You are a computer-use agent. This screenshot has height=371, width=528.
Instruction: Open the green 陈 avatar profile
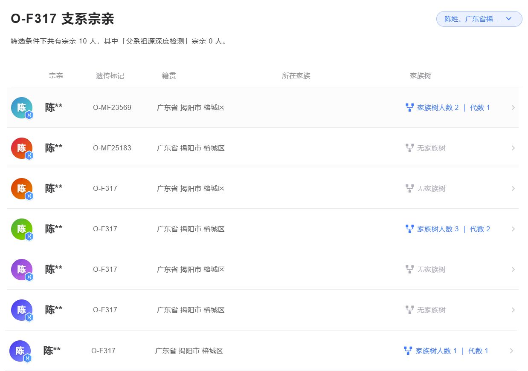[x=21, y=229]
